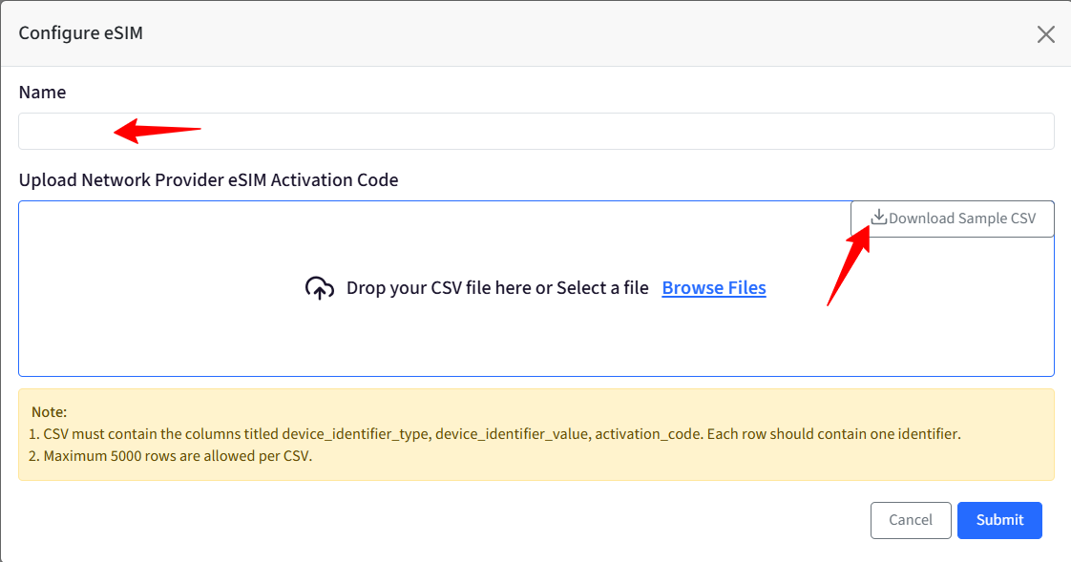1071x562 pixels.
Task: Click the 'Note:' heading
Action: tap(50, 412)
